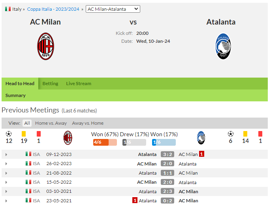The width and height of the screenshot is (269, 213).
Task: Expand the 09-12-2023 match row
Action: [x=6, y=154]
